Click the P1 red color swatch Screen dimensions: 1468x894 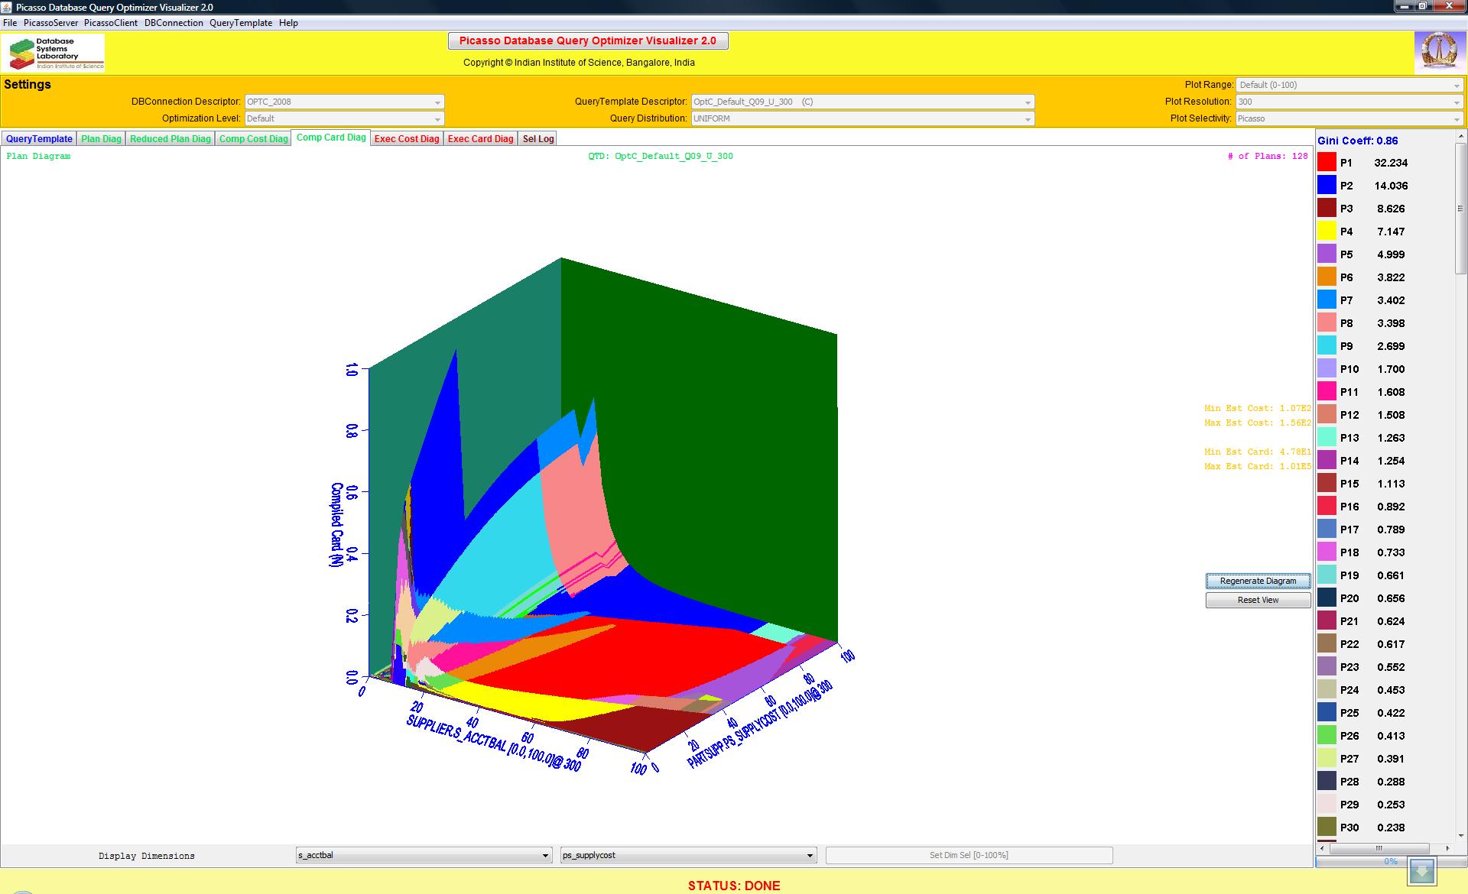[1327, 163]
